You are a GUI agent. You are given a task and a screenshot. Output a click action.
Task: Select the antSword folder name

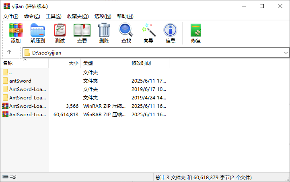20,81
